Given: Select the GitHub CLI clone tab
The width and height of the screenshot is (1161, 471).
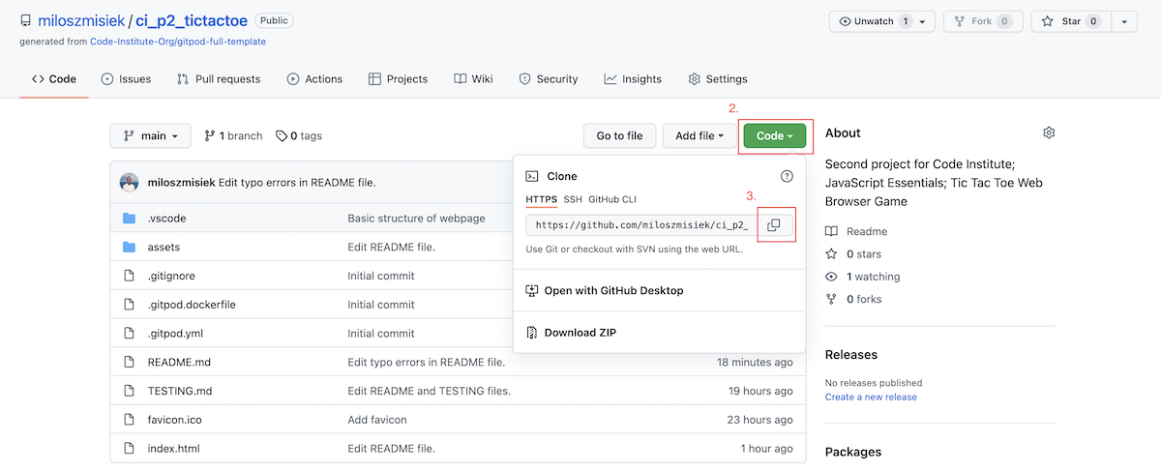Looking at the screenshot, I should click(x=612, y=199).
